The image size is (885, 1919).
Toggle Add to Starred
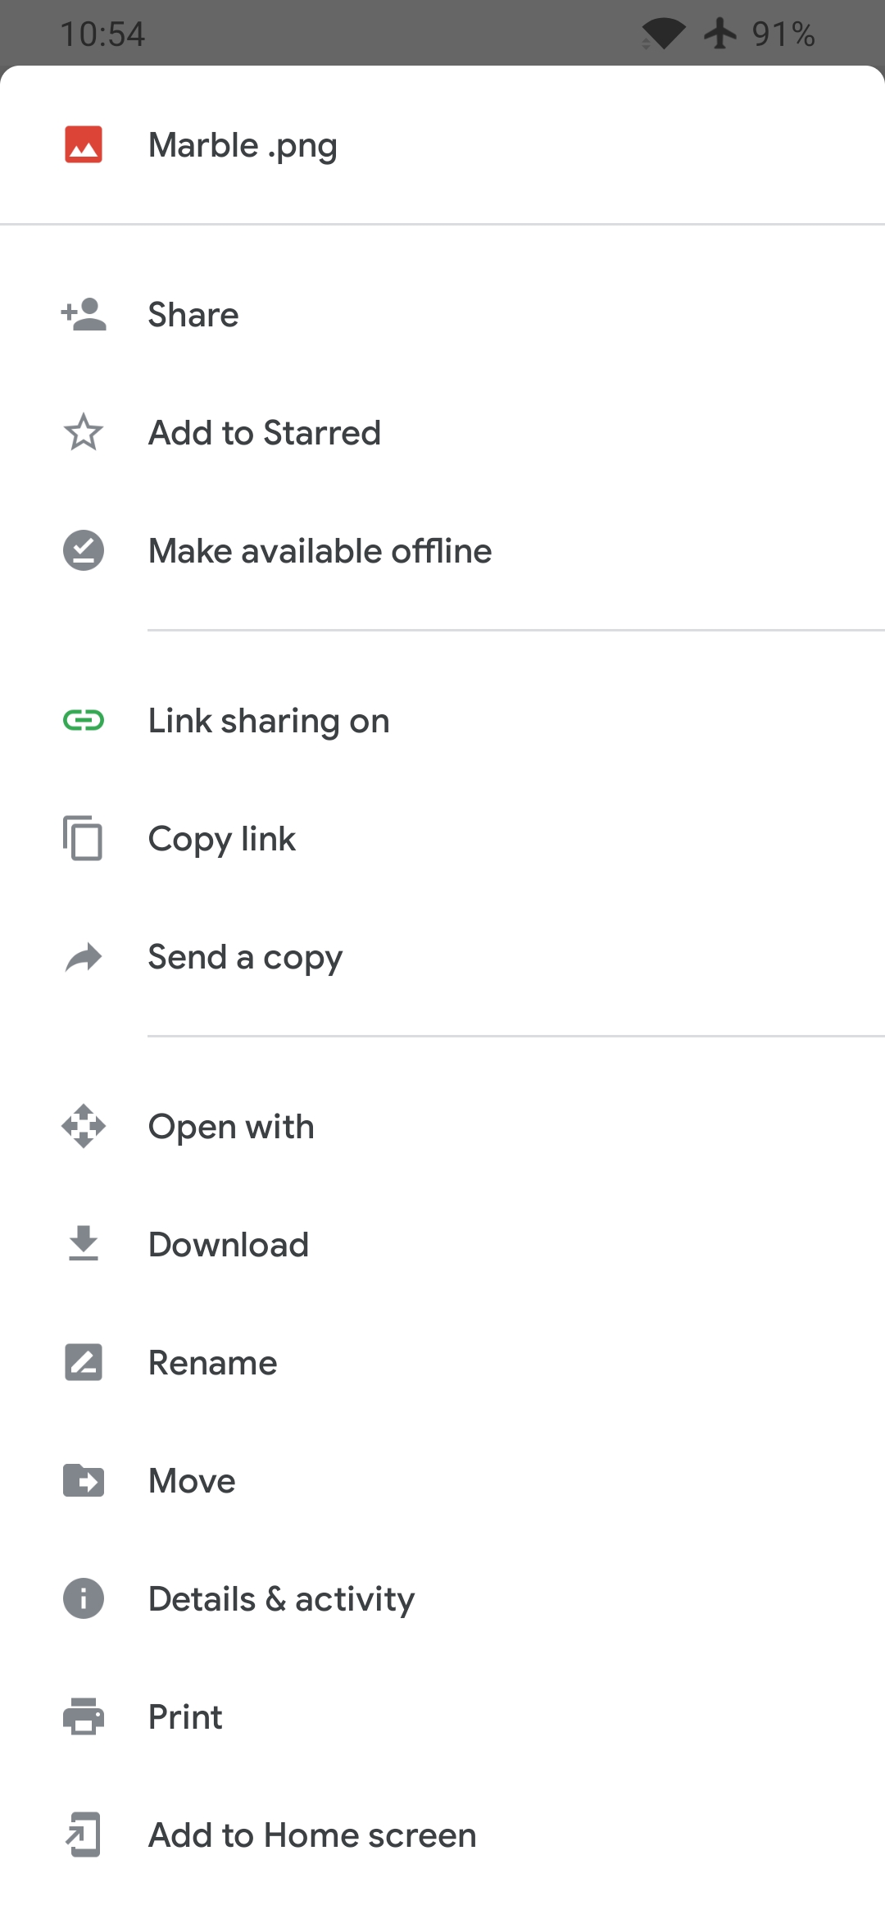tap(442, 432)
